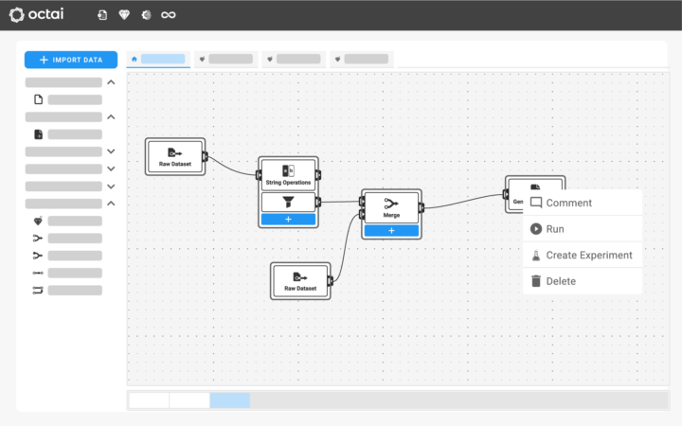Click the infinity loop icon in header

(x=169, y=15)
